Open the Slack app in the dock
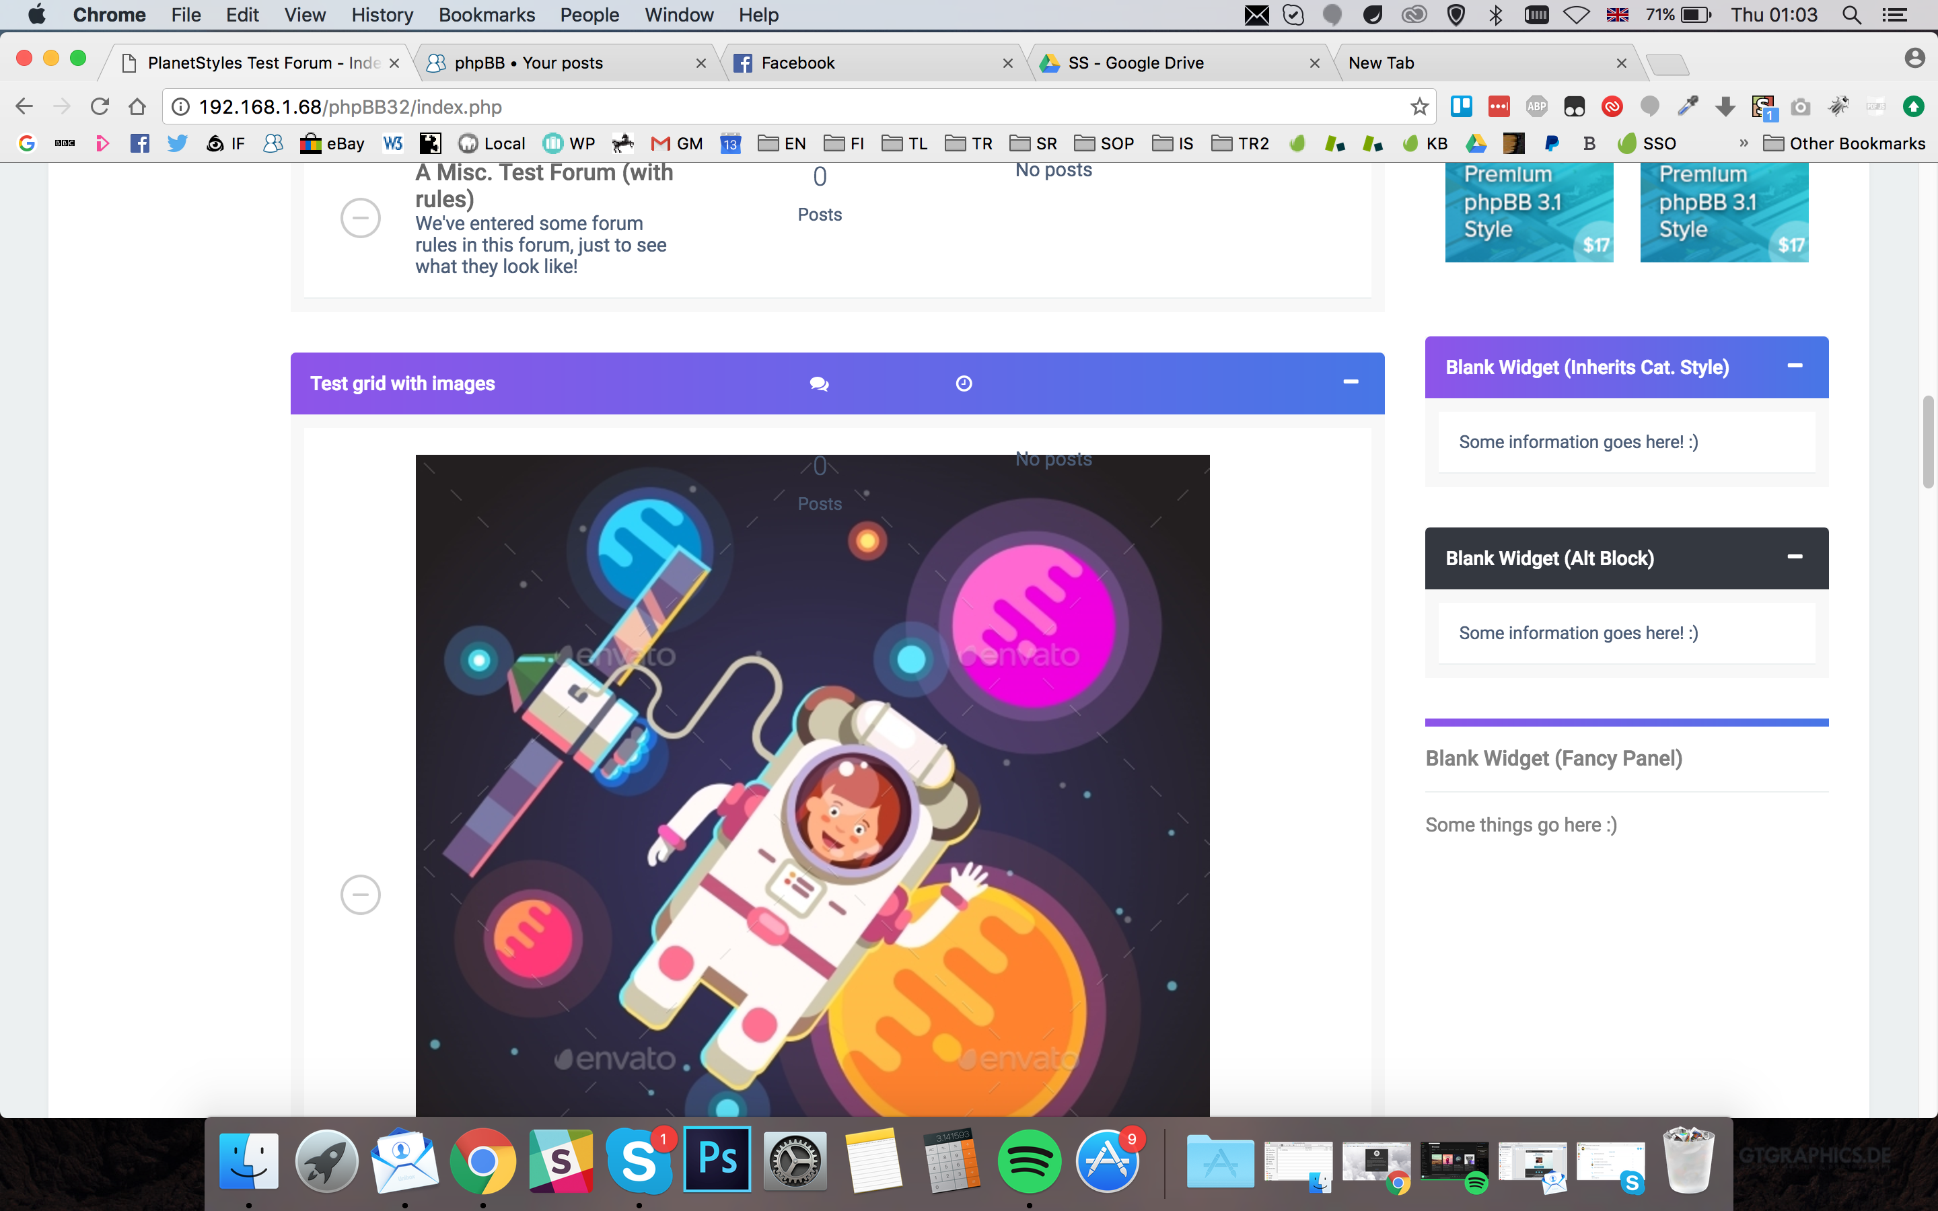The height and width of the screenshot is (1211, 1938). (x=561, y=1161)
